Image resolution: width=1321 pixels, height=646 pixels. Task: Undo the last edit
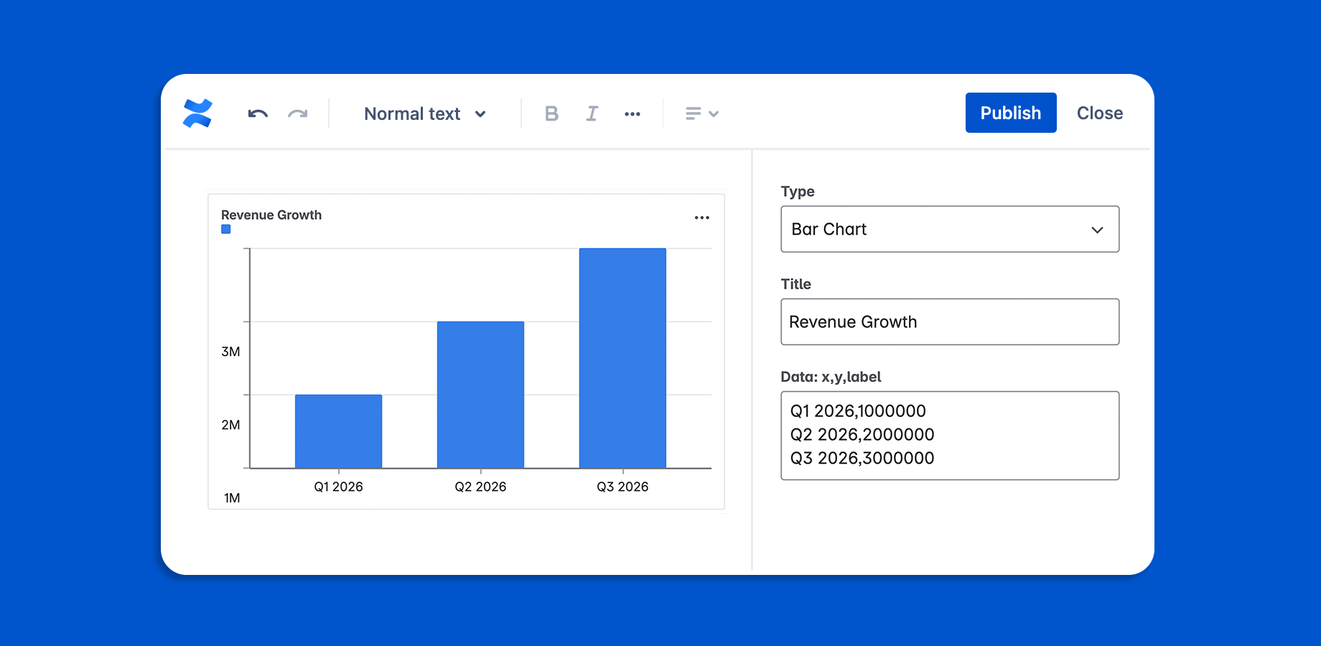pyautogui.click(x=258, y=113)
